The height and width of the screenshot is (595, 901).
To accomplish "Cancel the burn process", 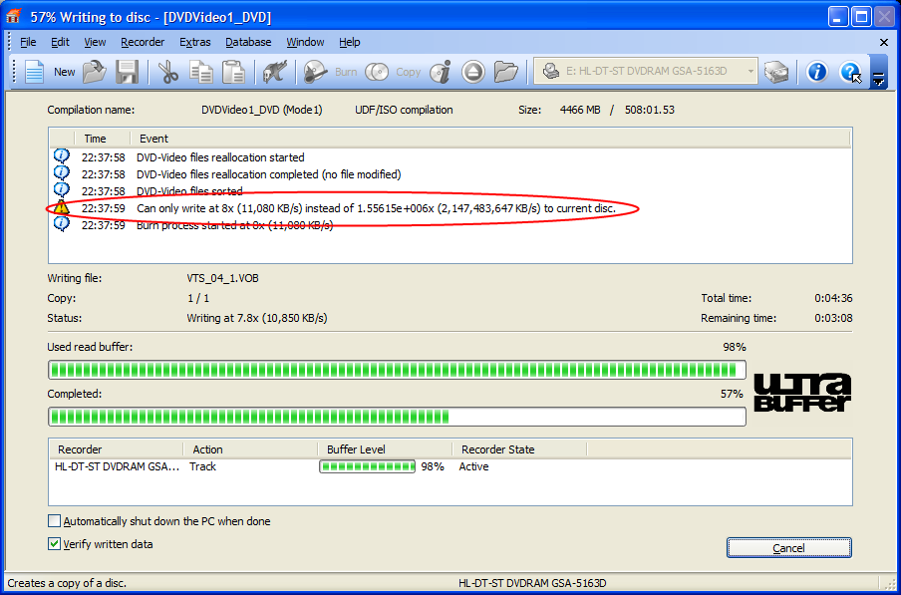I will [788, 548].
